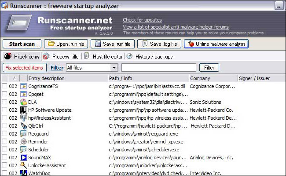Click the UnlockerAssistant wand icon
Image resolution: width=286 pixels, height=176 pixels.
[23, 165]
